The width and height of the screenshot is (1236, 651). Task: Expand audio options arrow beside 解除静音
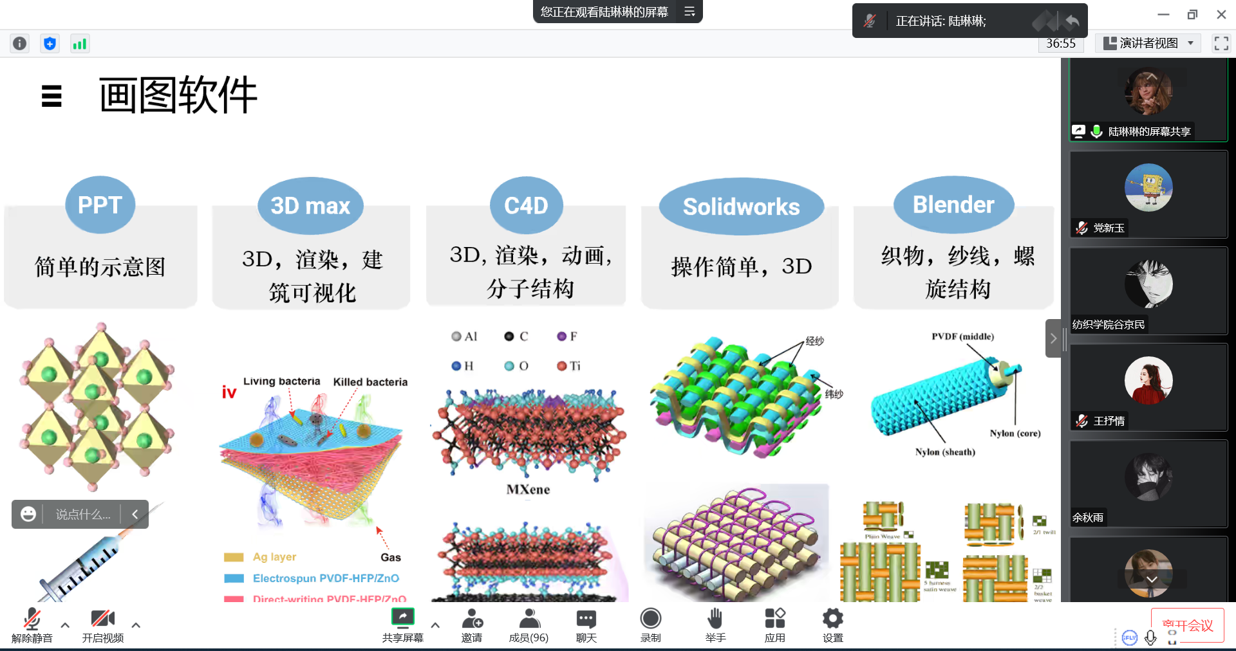pos(65,625)
